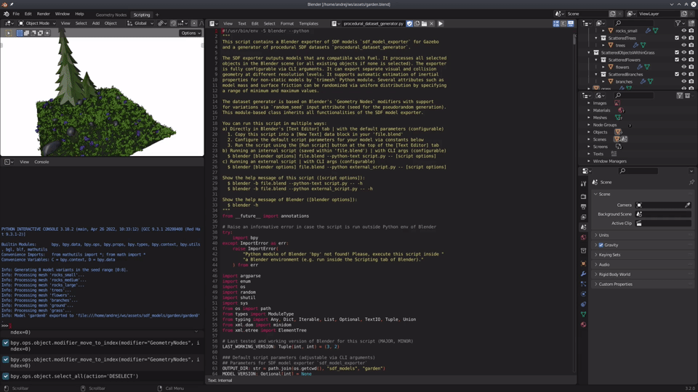The height and width of the screenshot is (392, 698).
Task: Uncheck ScatteredFlowers collection checkbox
Action: 677,60
